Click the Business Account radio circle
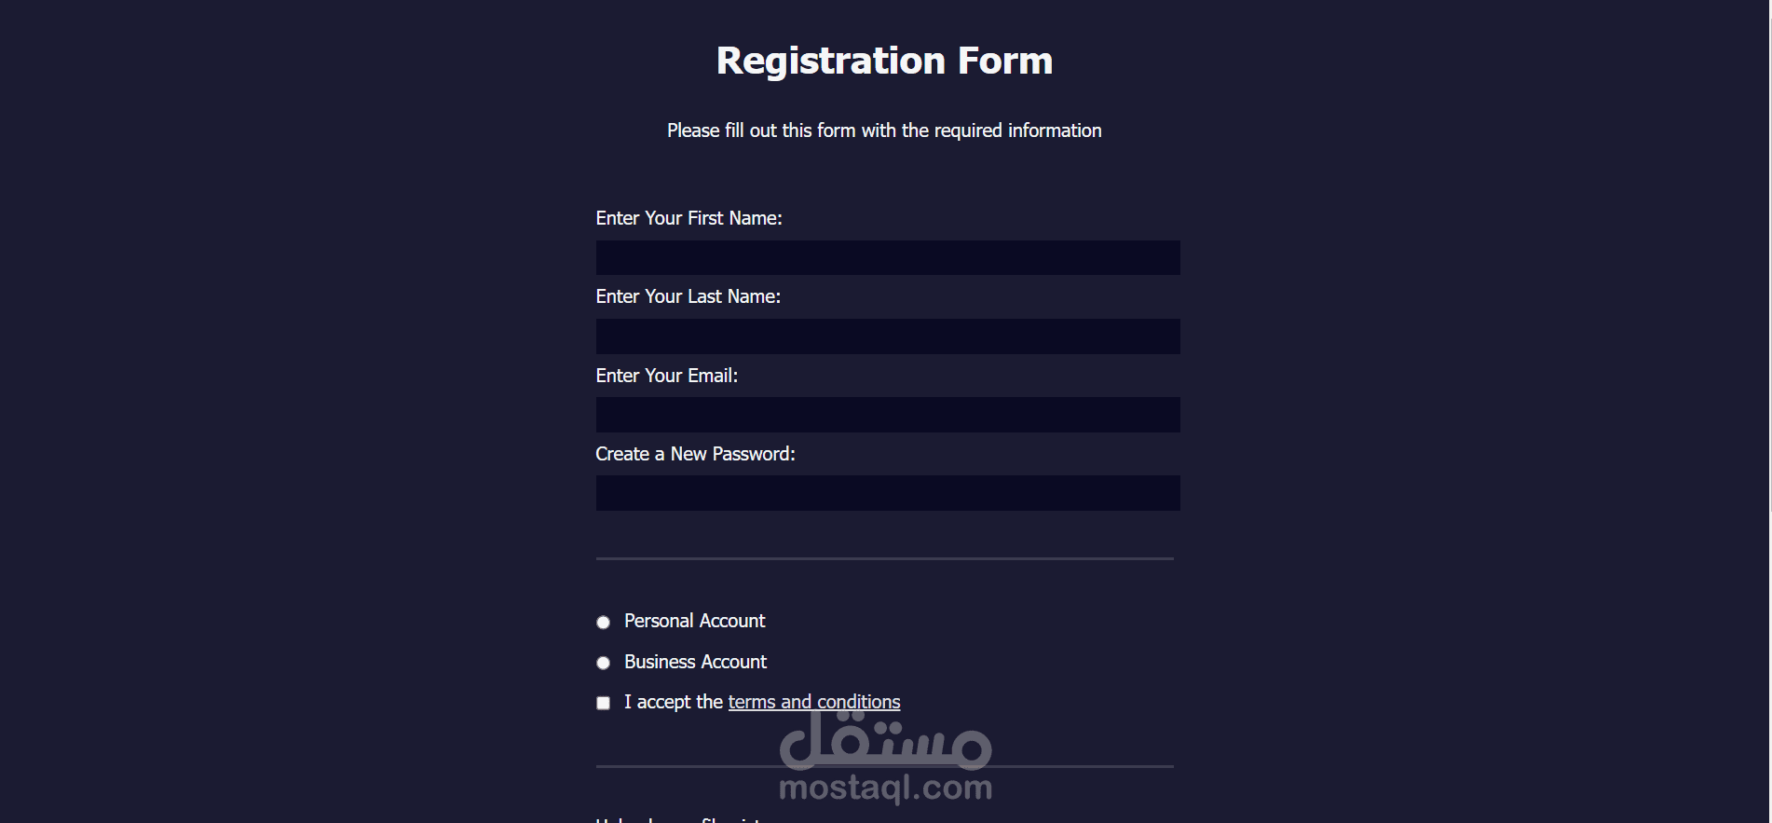 pos(602,662)
